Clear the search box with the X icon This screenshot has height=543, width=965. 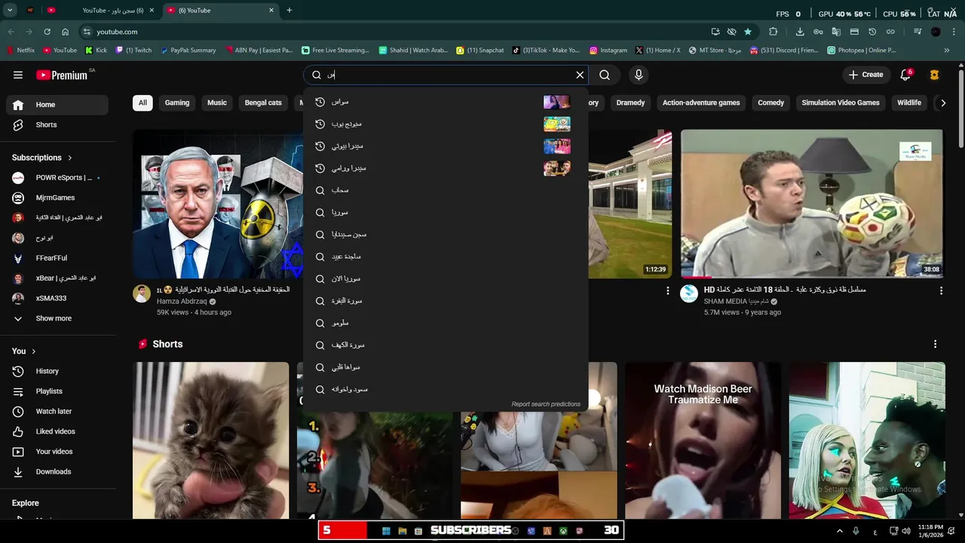580,75
